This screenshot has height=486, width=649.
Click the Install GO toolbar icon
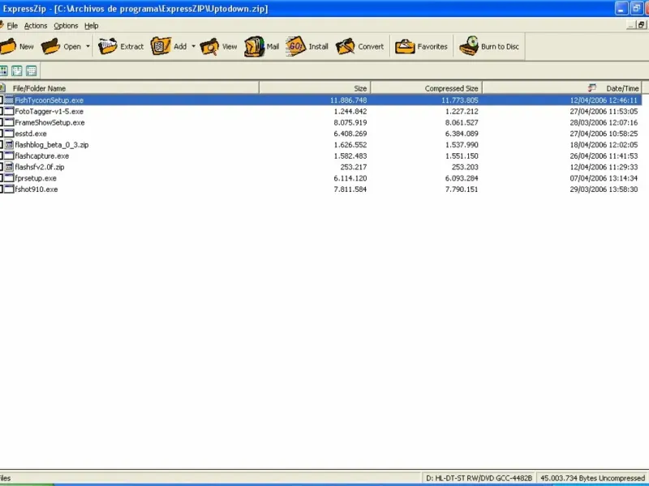click(x=295, y=46)
